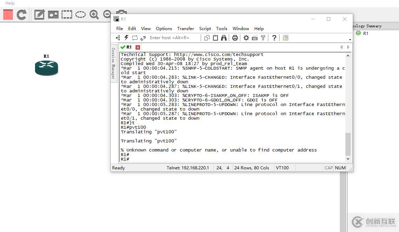
Task: Click the SecureCRT title bar app icon
Action: pos(116,19)
